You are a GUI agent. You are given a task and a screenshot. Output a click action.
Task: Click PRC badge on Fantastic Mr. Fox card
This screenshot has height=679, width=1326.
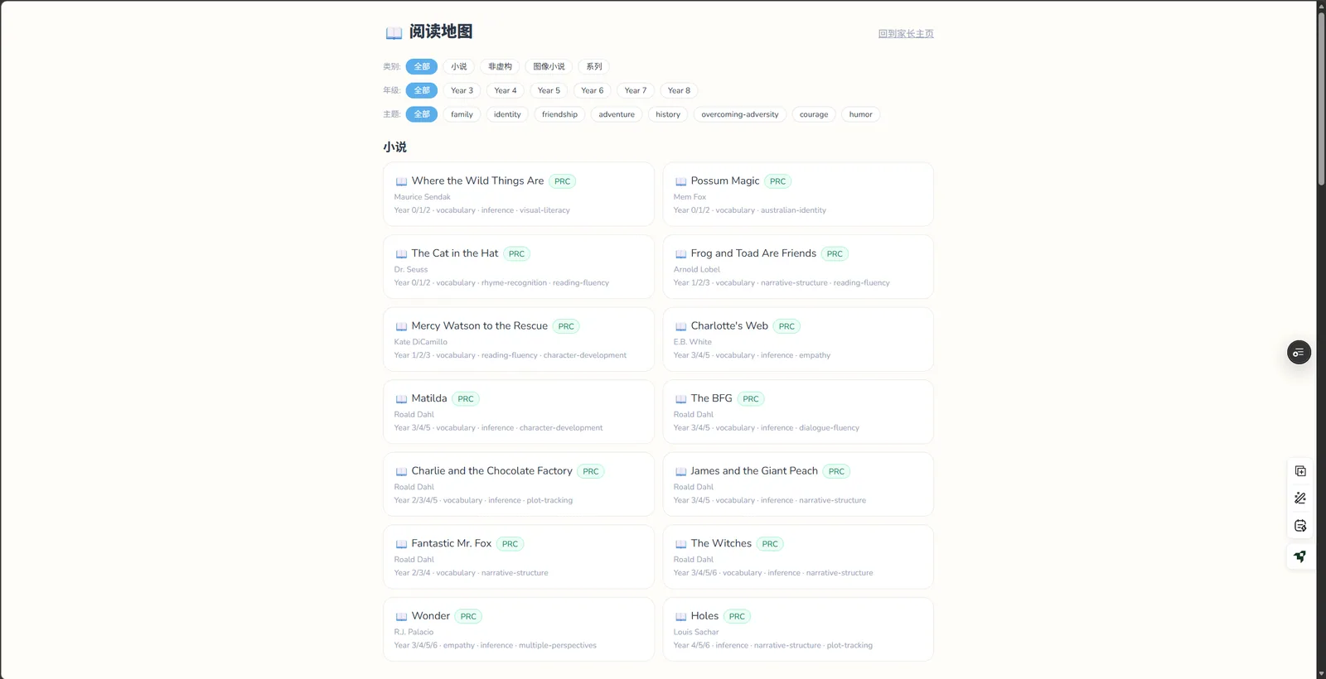pos(510,544)
